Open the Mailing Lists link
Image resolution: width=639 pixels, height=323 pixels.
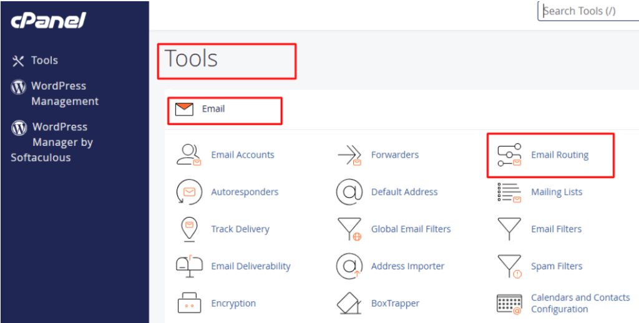tap(557, 192)
